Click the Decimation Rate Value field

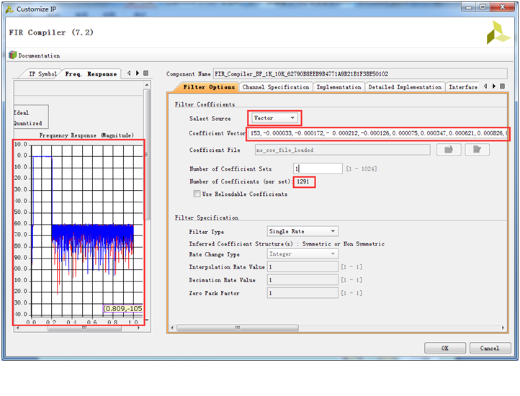tap(302, 280)
